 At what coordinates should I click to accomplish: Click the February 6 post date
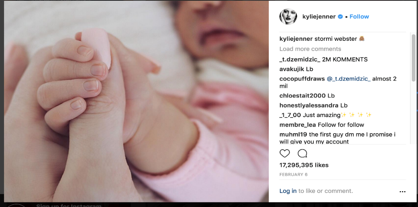coord(293,175)
